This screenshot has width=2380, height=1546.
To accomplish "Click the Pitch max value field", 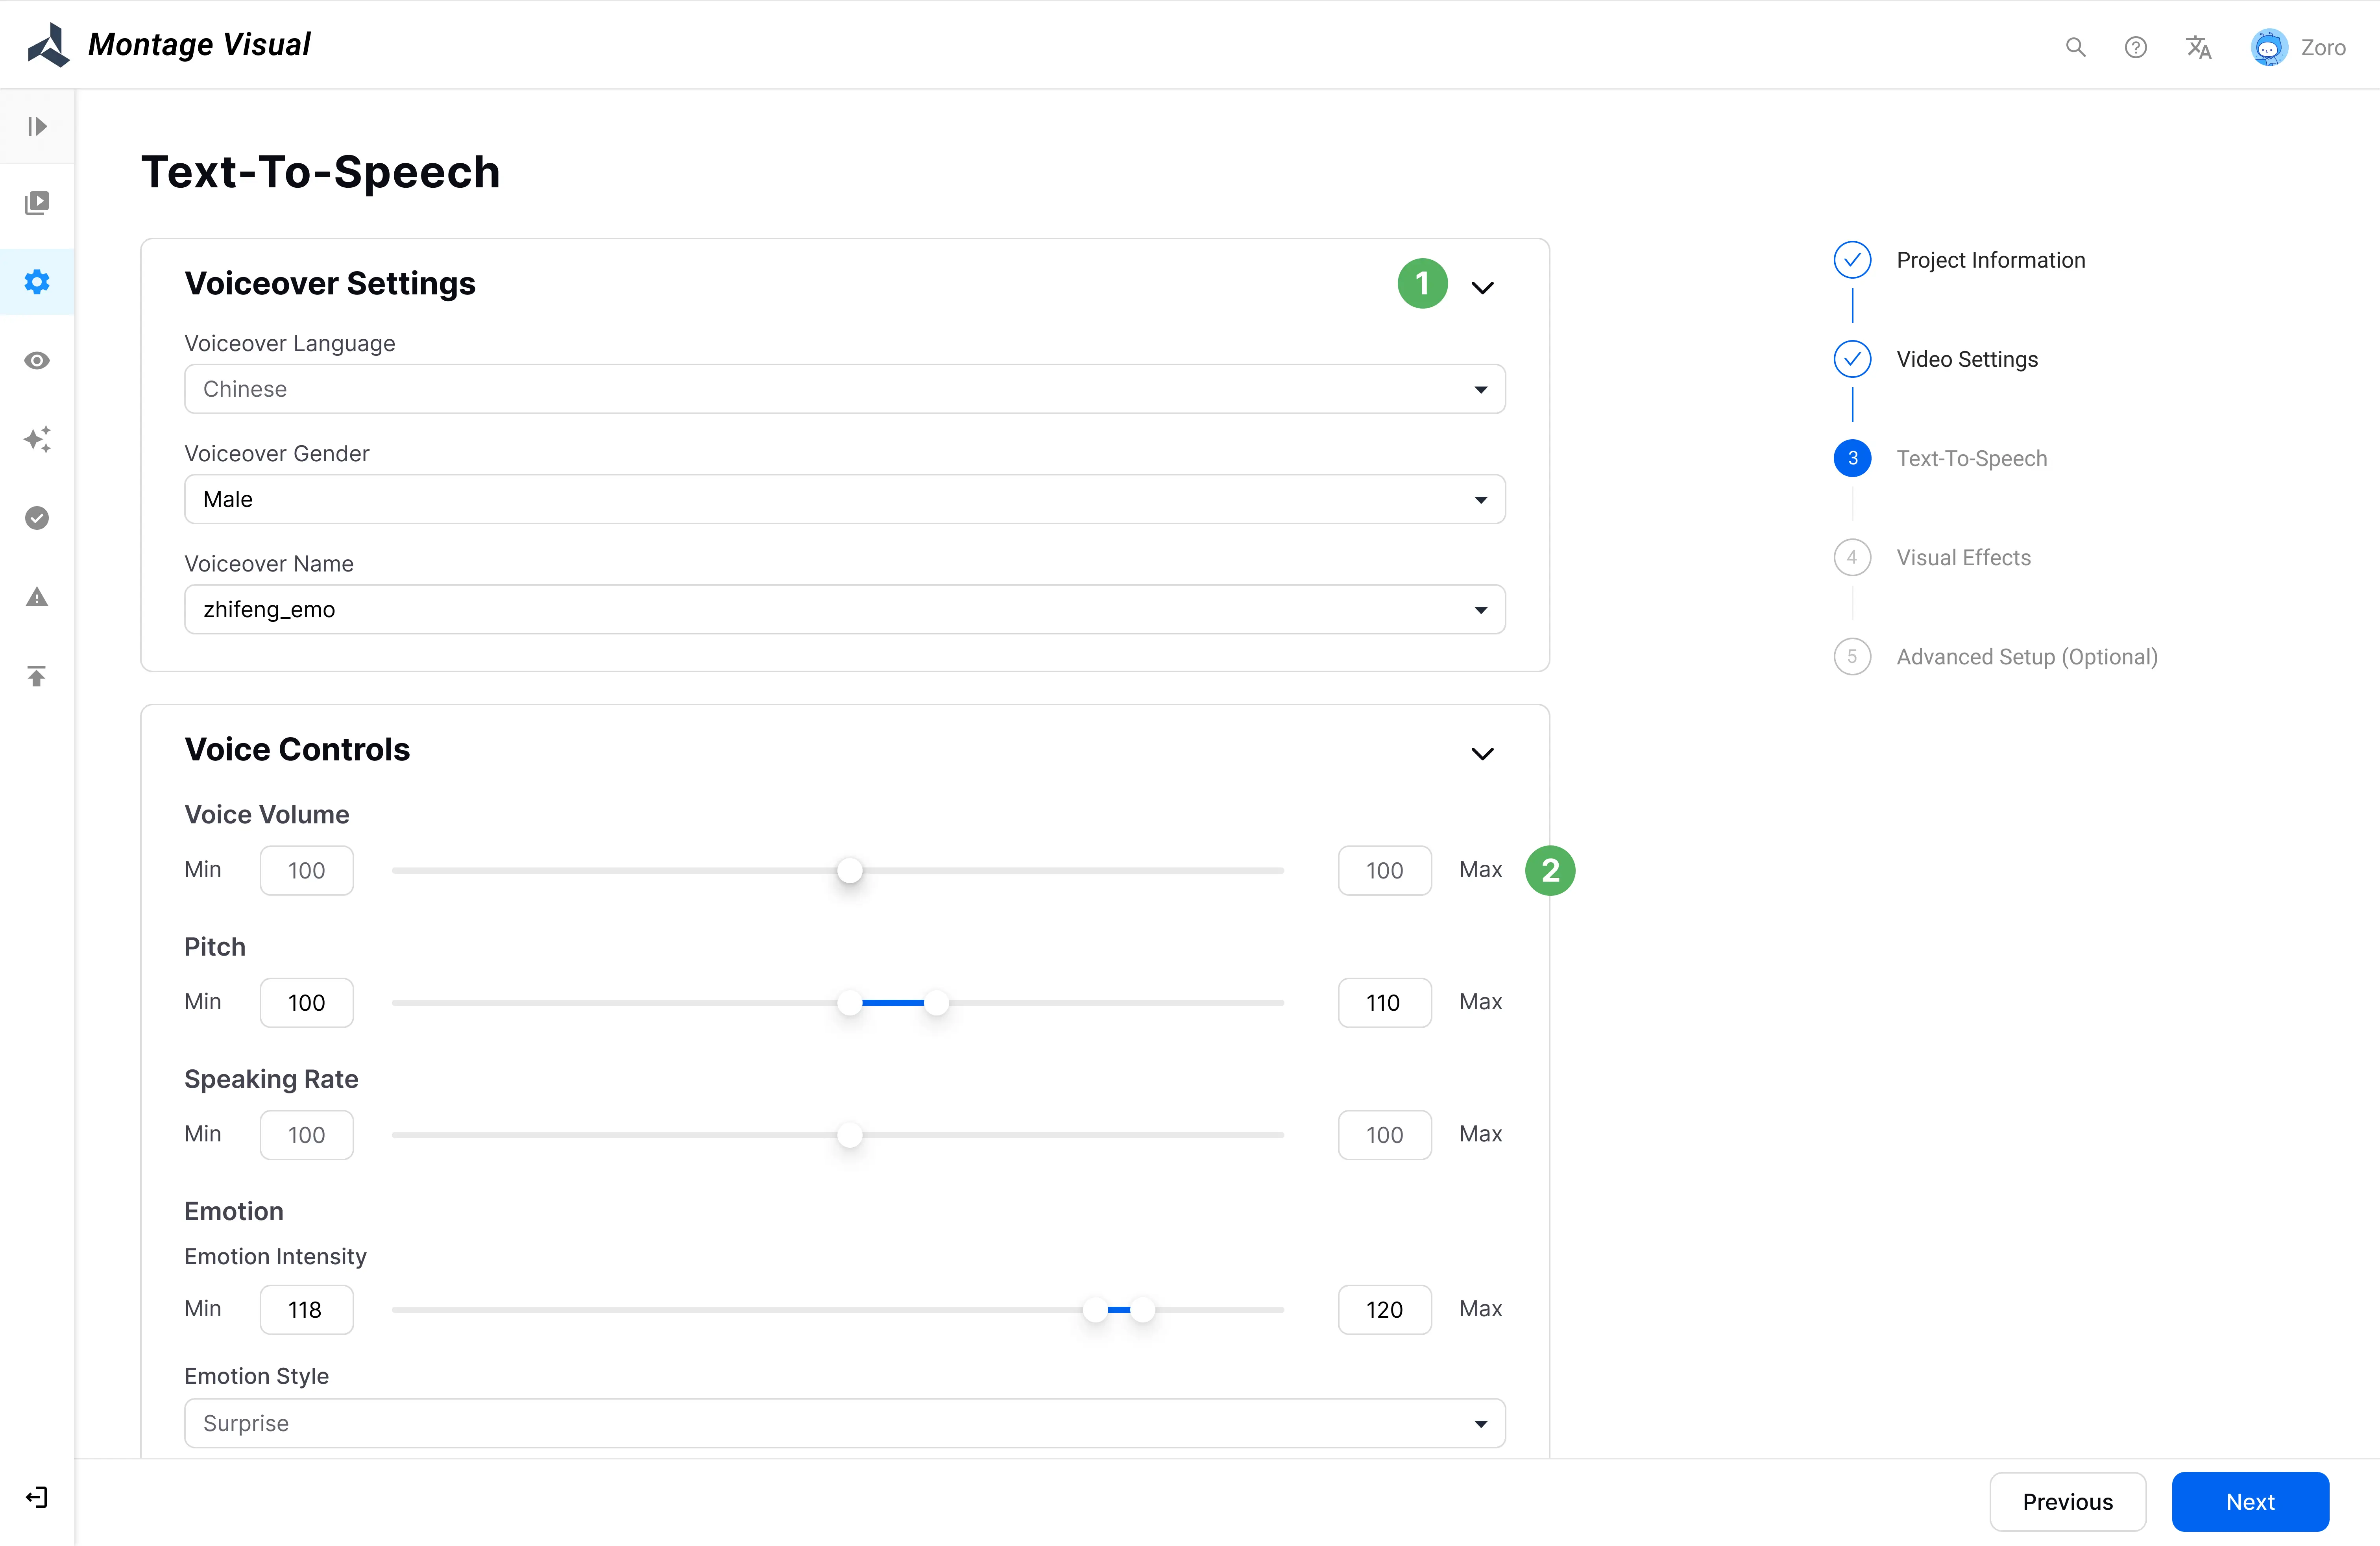I will tap(1384, 1002).
